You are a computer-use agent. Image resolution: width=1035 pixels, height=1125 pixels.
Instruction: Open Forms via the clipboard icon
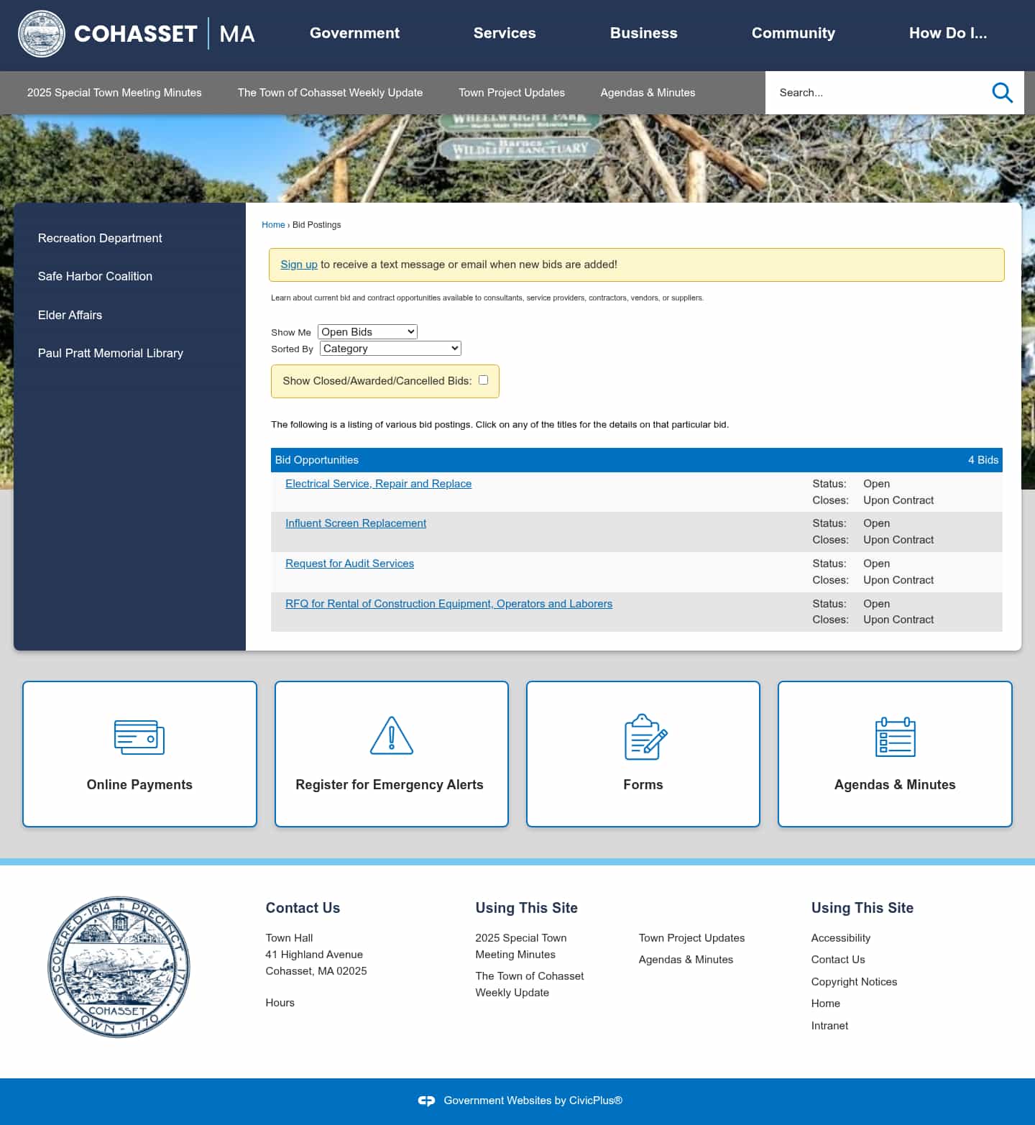click(x=643, y=736)
